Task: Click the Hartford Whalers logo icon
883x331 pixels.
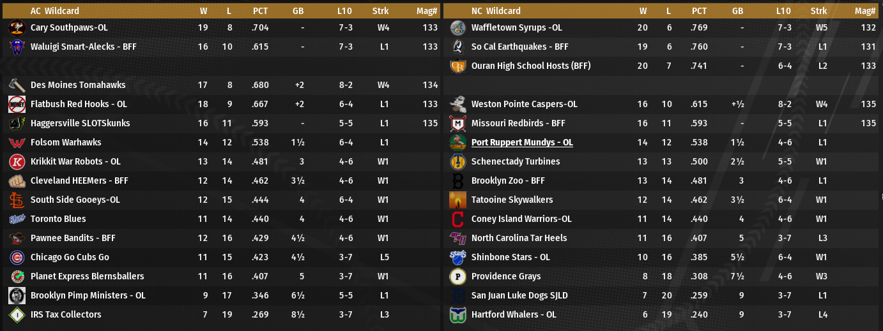Action: (457, 314)
